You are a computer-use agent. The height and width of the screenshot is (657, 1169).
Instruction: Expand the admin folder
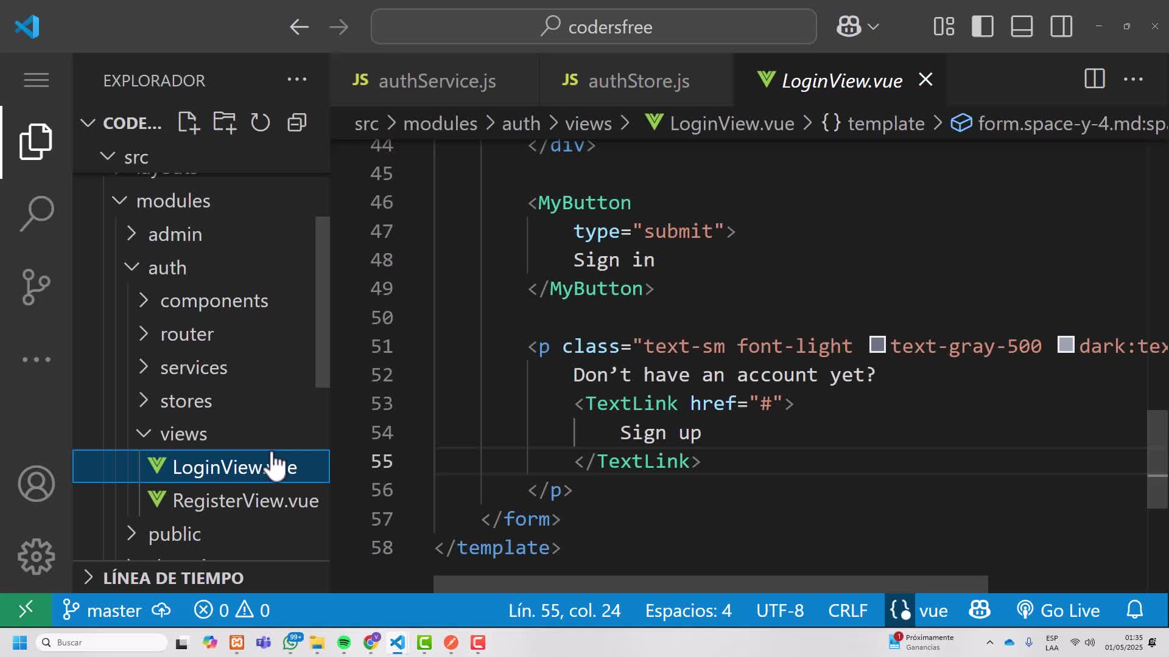pos(131,234)
